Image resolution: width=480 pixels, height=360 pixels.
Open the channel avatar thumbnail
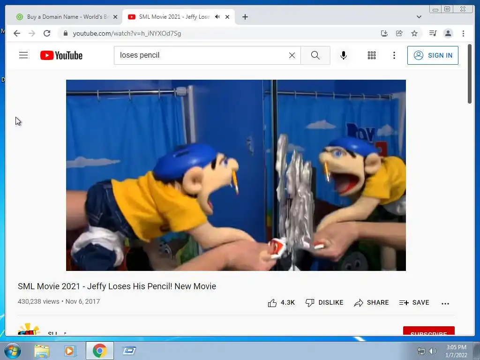(29, 330)
